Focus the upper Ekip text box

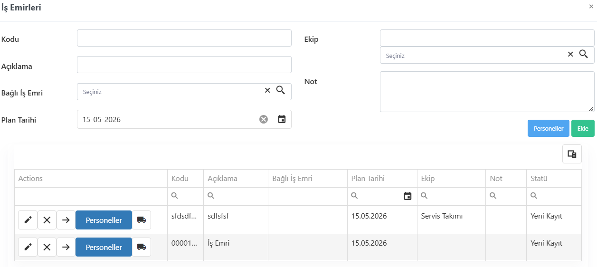[x=487, y=38]
